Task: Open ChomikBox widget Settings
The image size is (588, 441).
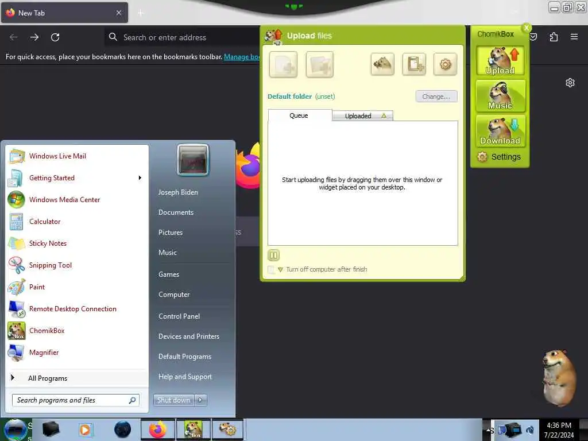Action: point(499,157)
